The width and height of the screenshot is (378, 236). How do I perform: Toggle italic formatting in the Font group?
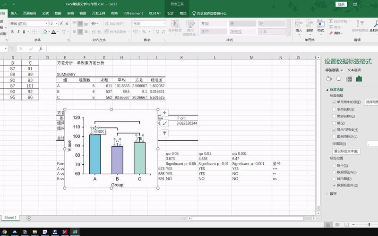[x=18, y=32]
